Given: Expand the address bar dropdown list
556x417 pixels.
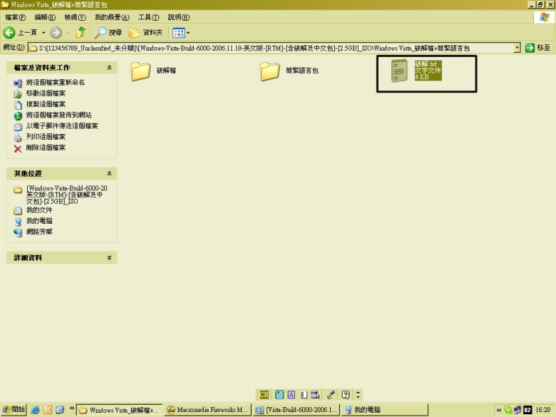Looking at the screenshot, I should (x=517, y=47).
